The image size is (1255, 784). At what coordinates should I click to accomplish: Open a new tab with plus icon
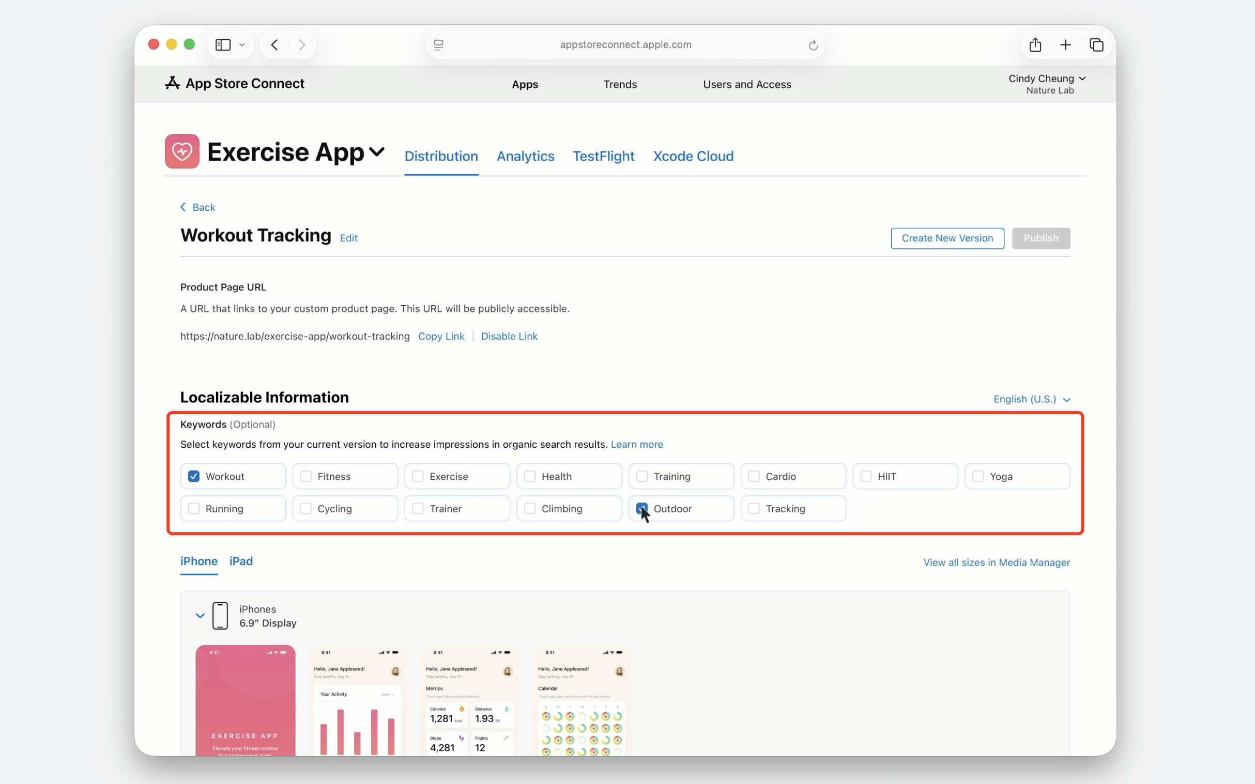click(x=1065, y=45)
